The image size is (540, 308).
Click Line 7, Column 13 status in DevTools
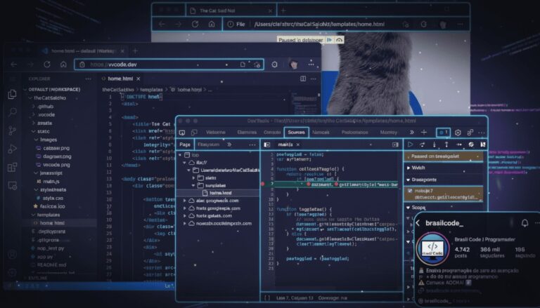pyautogui.click(x=295, y=298)
